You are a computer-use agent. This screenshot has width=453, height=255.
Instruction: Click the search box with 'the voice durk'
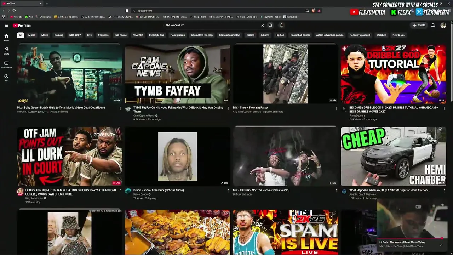click(212, 25)
